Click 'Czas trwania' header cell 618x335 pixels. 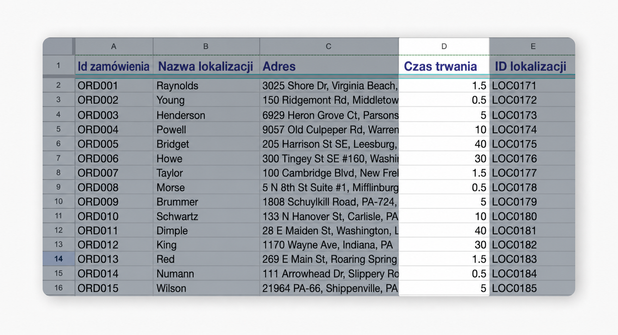(444, 66)
